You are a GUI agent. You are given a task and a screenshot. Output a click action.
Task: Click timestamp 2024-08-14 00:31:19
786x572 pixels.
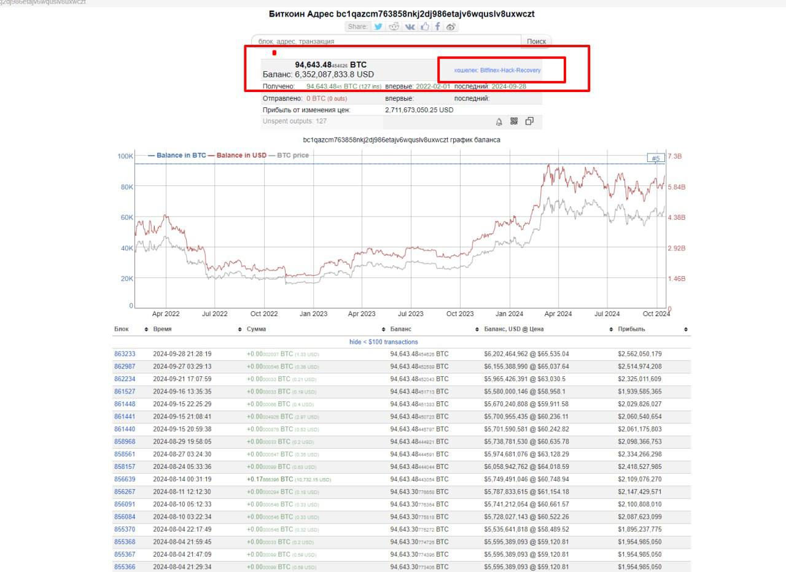[x=182, y=479]
